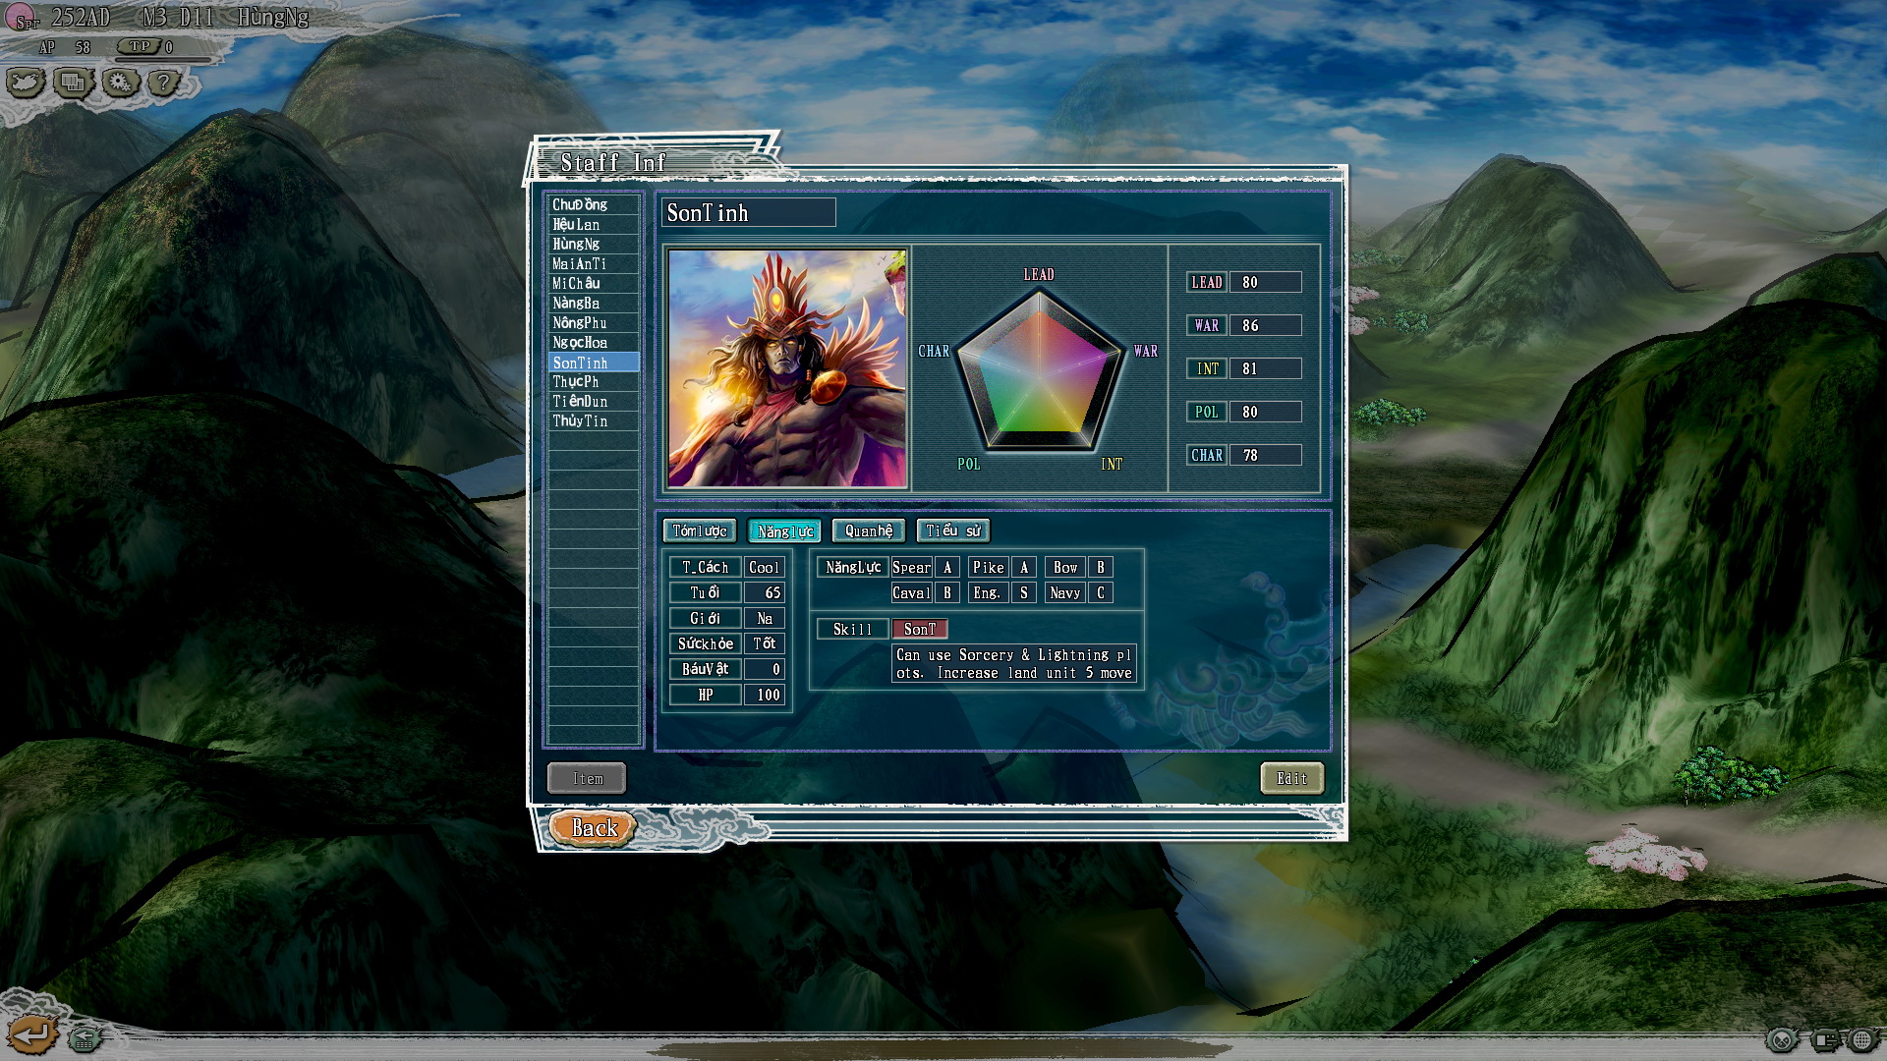The width and height of the screenshot is (1887, 1061).
Task: Click the Tuổi value 65
Action: (764, 592)
